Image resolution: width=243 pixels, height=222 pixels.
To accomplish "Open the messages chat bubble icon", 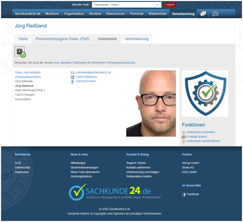I will (203, 14).
